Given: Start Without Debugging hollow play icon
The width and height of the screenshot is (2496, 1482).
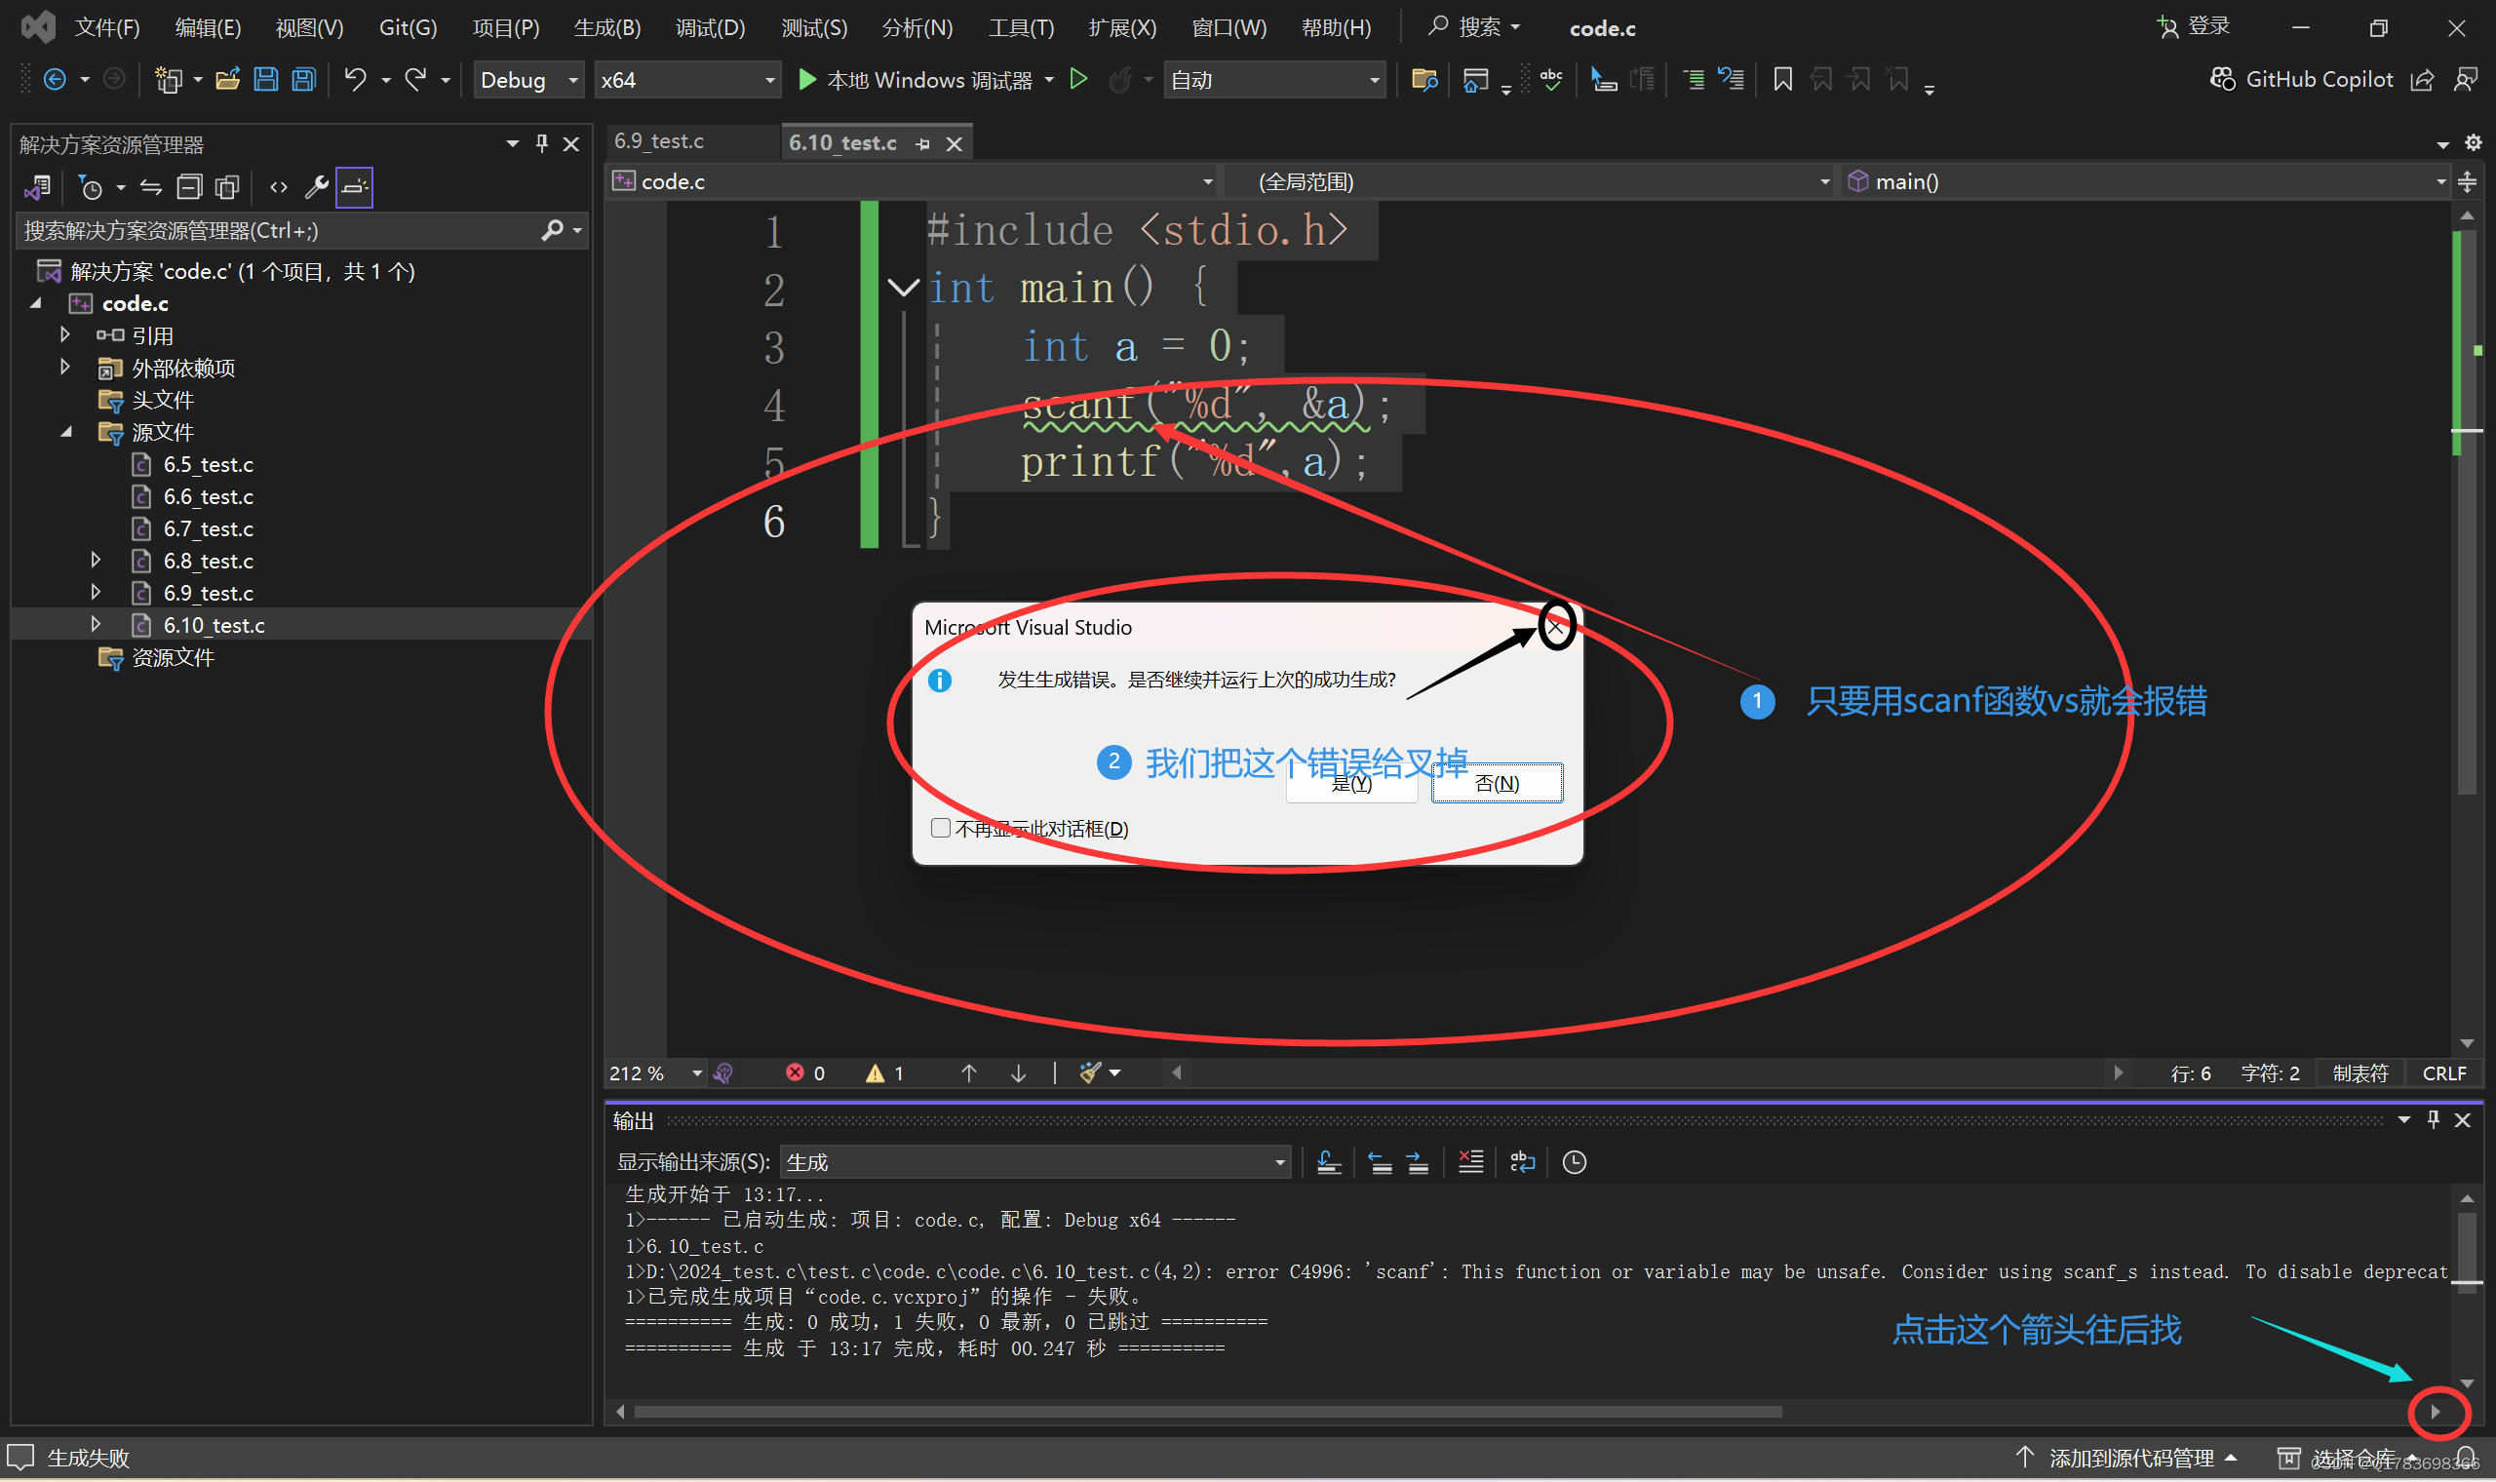Looking at the screenshot, I should click(x=1078, y=79).
